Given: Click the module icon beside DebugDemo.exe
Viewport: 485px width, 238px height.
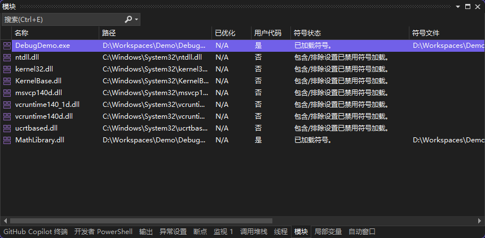Looking at the screenshot, I should [7, 46].
